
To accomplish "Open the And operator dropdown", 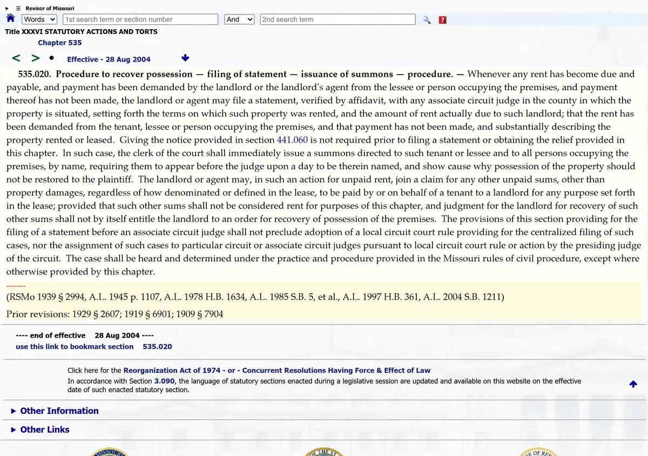I will coord(239,19).
